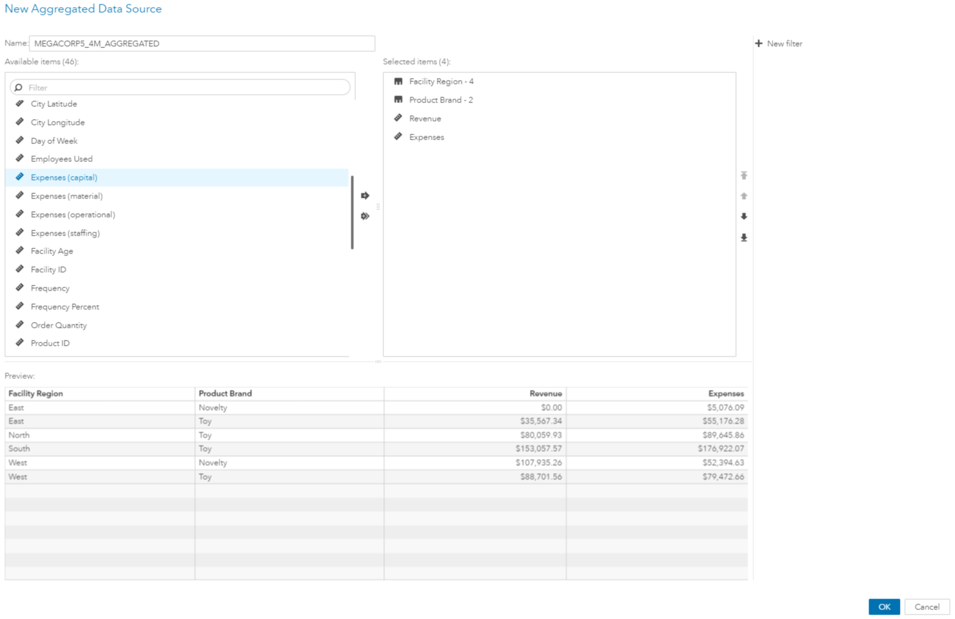Click the available items list scrollbar
This screenshot has height=619, width=955.
(353, 211)
